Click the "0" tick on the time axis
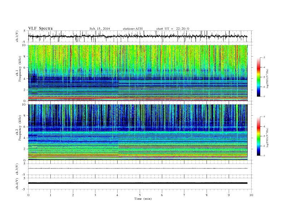Screen dimensions: 283x219 tap(28, 195)
